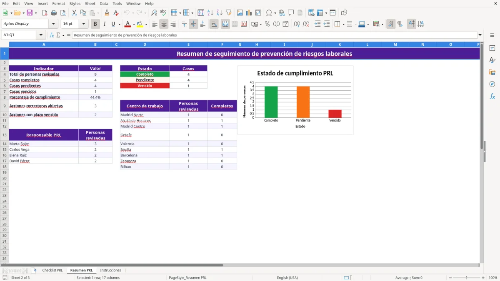Expand Font Color dropdown arrow
Screen dimensions: 500x281
134,24
